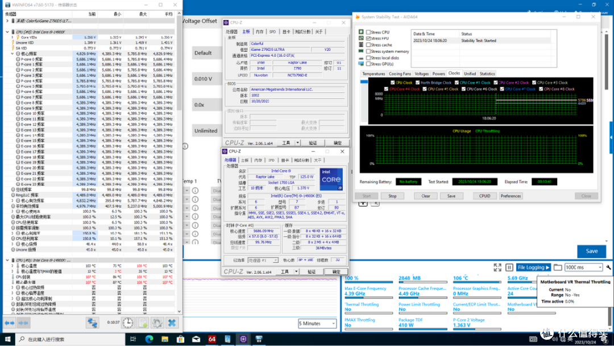Enable Stress local disks checkbox
Screen dimensions: 614x346
[x=368, y=57]
